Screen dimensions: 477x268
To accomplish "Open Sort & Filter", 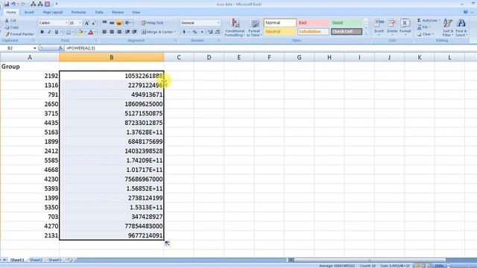I will click(x=448, y=27).
